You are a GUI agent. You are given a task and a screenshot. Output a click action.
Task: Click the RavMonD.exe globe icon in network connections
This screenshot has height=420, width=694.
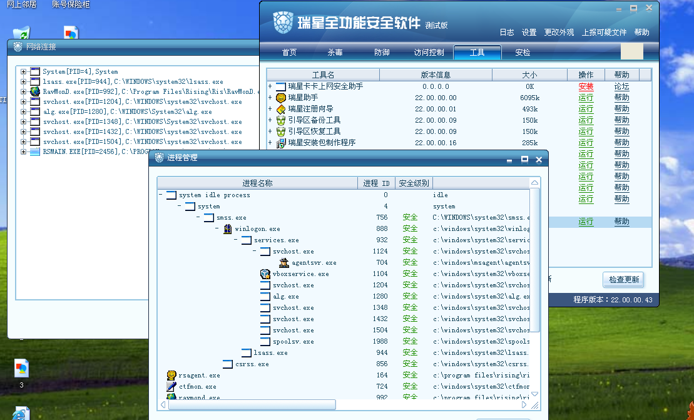pyautogui.click(x=35, y=91)
